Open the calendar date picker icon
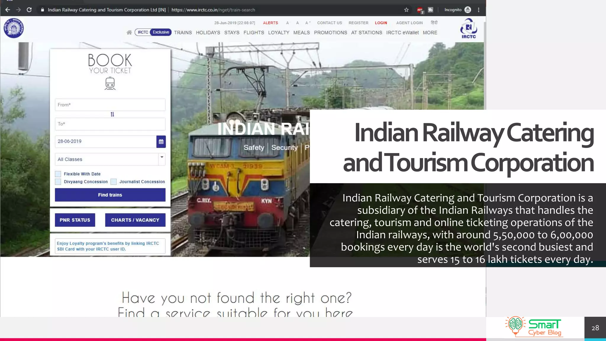 (161, 141)
